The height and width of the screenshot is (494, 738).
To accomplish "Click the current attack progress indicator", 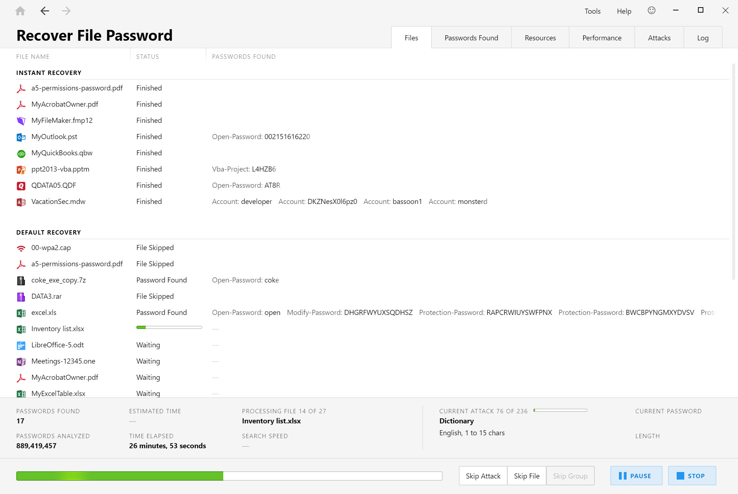I will pos(561,410).
